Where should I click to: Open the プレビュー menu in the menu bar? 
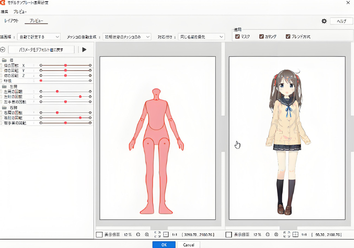pos(20,12)
